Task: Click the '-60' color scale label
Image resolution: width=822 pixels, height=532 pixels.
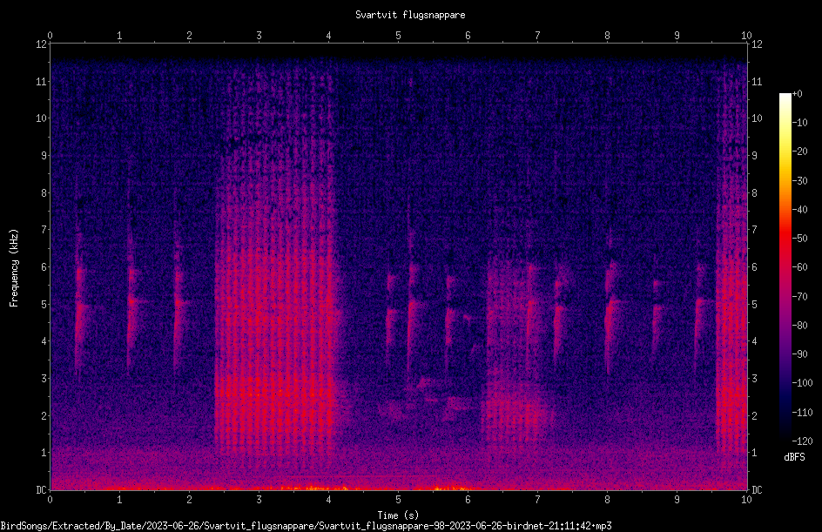Action: (x=799, y=267)
